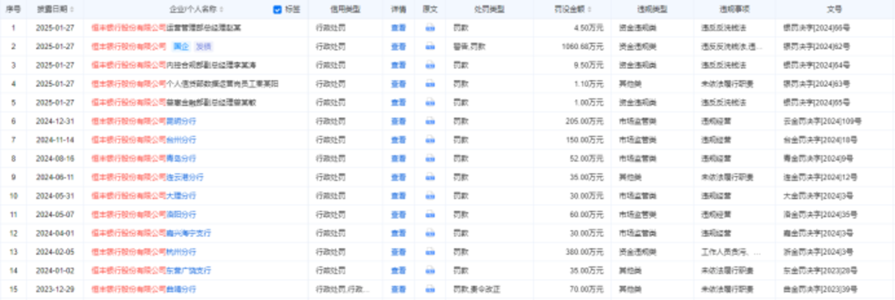Image resolution: width=895 pixels, height=300 pixels.
Task: Click the 原文 icon in the 2024-06-11 row
Action: (430, 177)
